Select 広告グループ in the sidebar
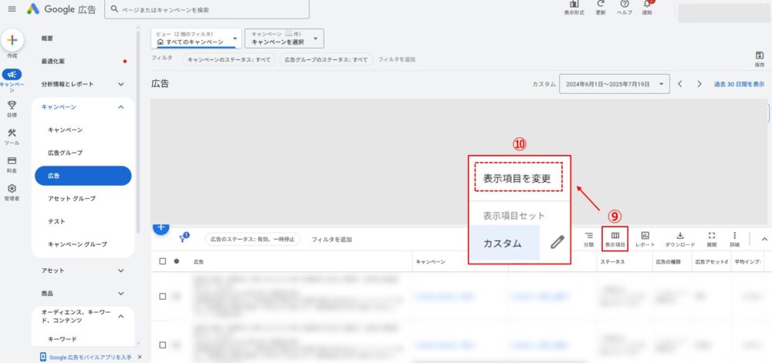Image resolution: width=772 pixels, height=363 pixels. (65, 153)
